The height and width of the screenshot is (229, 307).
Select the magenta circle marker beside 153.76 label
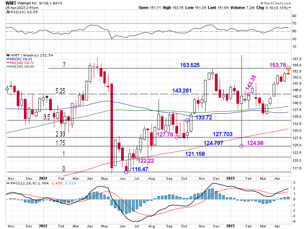point(288,68)
